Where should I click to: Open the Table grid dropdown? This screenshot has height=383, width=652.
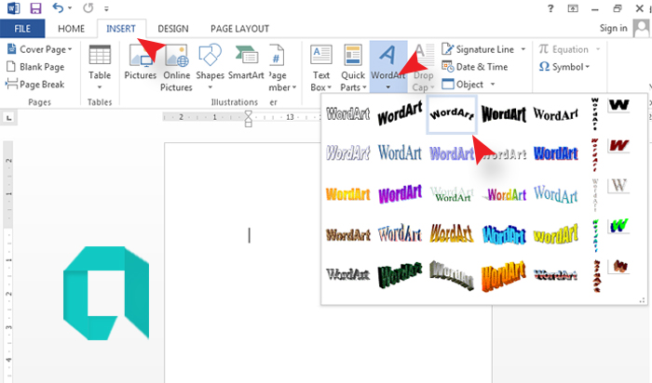(x=100, y=67)
